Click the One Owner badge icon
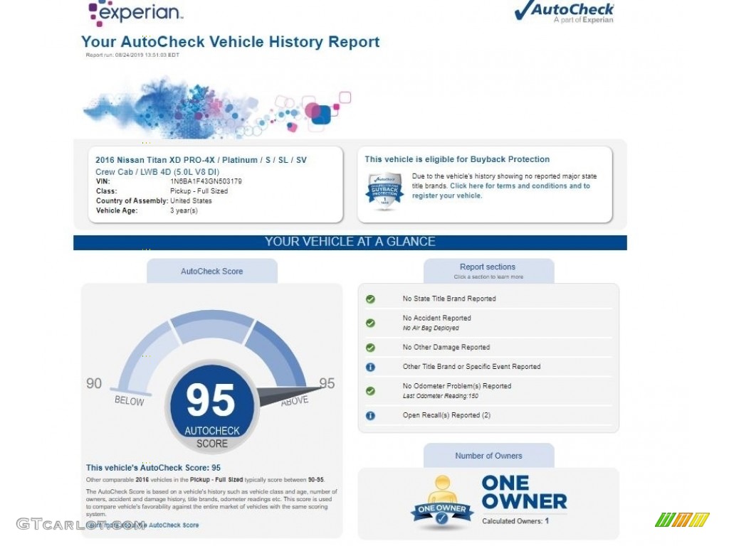729x546 pixels. point(442,504)
